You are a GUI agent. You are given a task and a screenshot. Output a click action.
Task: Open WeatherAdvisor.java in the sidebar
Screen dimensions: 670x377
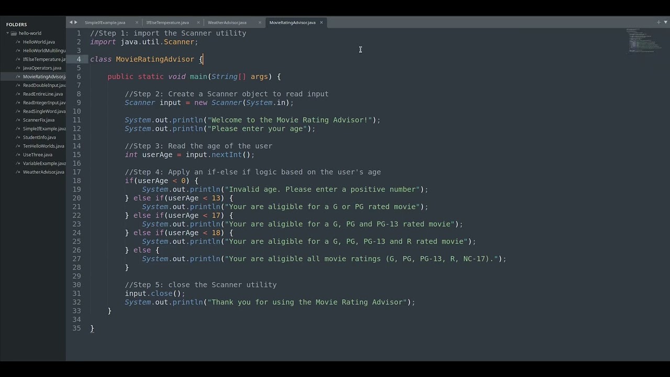(x=43, y=172)
